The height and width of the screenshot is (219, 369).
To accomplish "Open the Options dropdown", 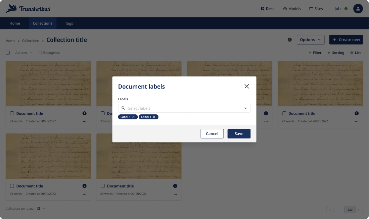I will tap(310, 40).
